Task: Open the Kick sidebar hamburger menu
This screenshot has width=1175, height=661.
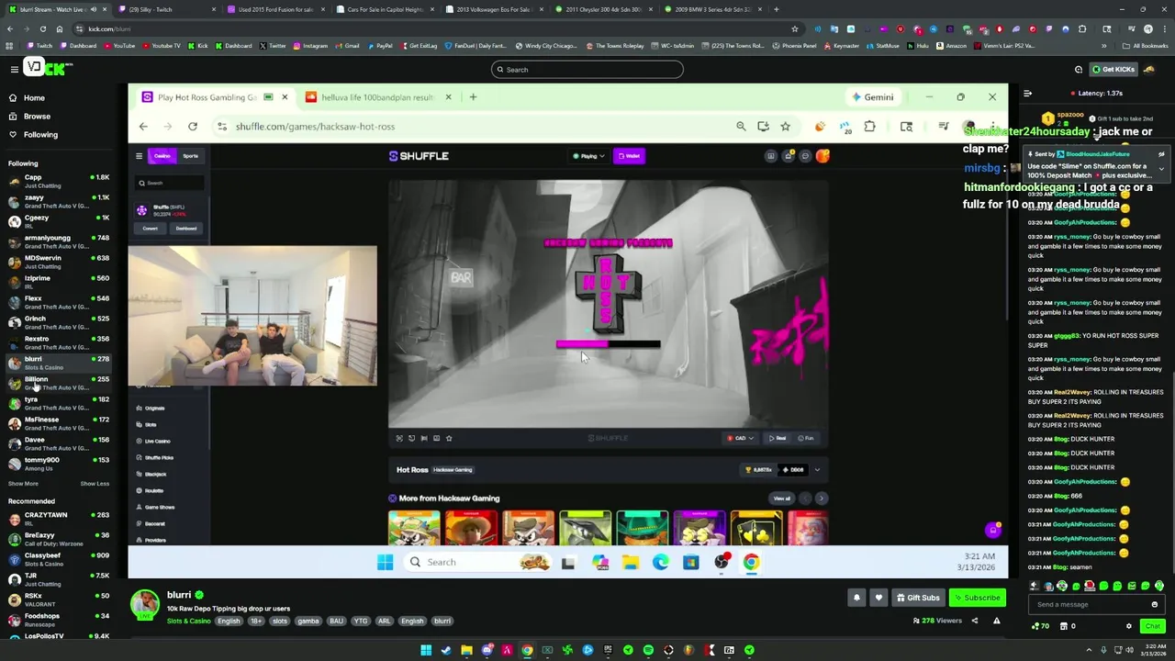Action: click(x=15, y=69)
